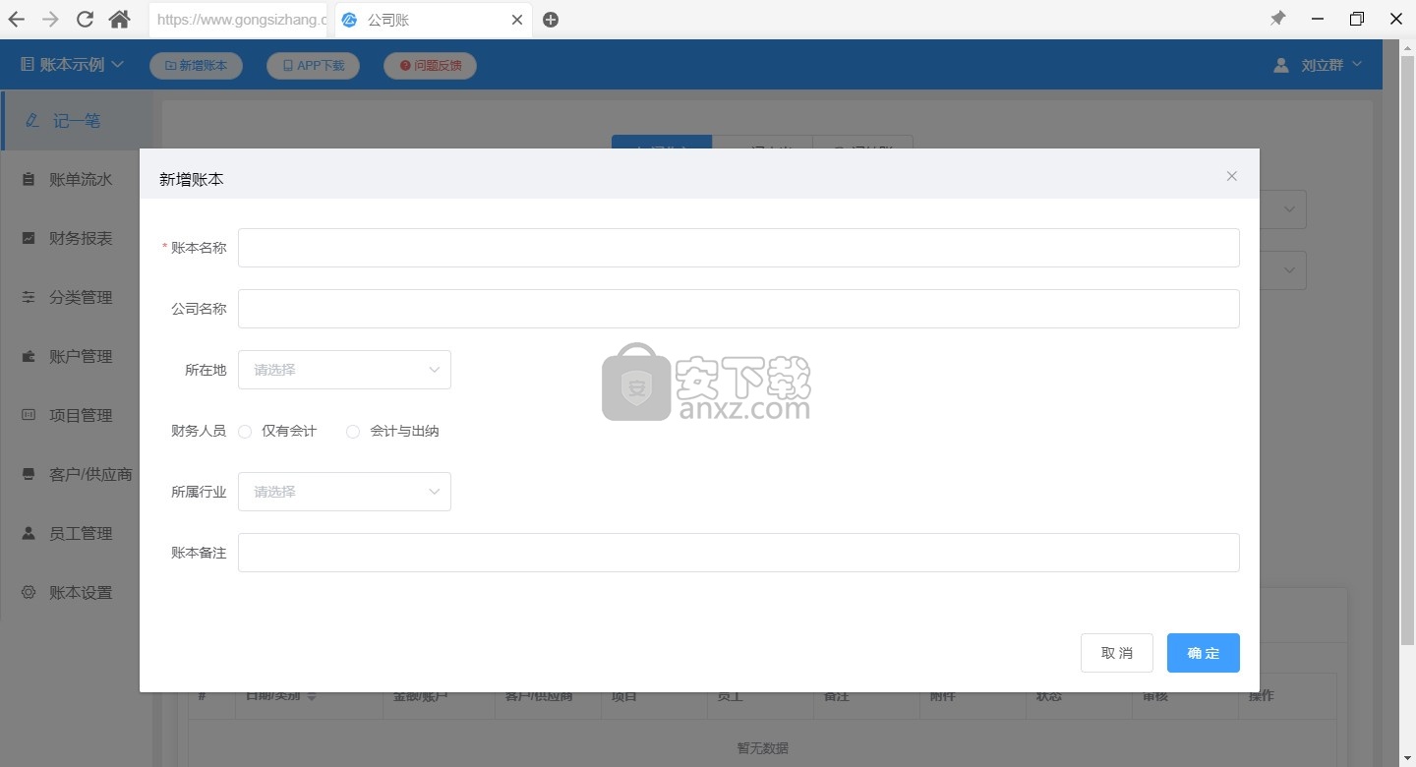Viewport: 1416px width, 767px height.
Task: Open 记一笔 in the sidebar
Action: coord(77,120)
